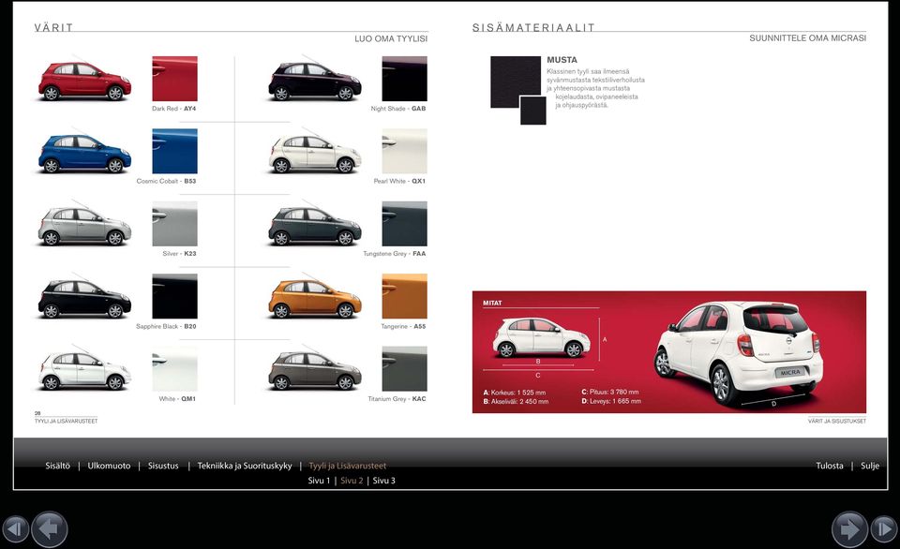The image size is (900, 549).
Task: Switch to Sivu 3
Action: 384,481
